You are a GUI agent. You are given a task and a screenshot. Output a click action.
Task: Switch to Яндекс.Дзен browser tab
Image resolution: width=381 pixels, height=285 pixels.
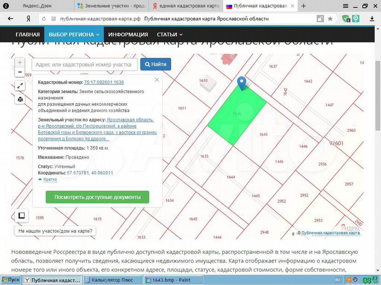(x=37, y=6)
